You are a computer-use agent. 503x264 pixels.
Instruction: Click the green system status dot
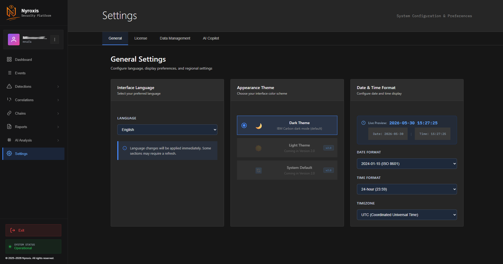(10, 247)
